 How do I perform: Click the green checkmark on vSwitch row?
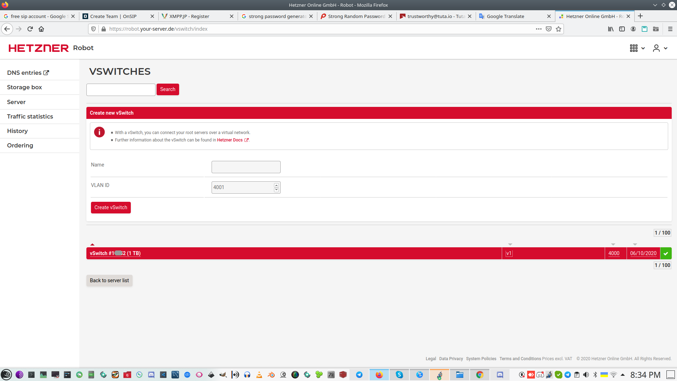[666, 253]
